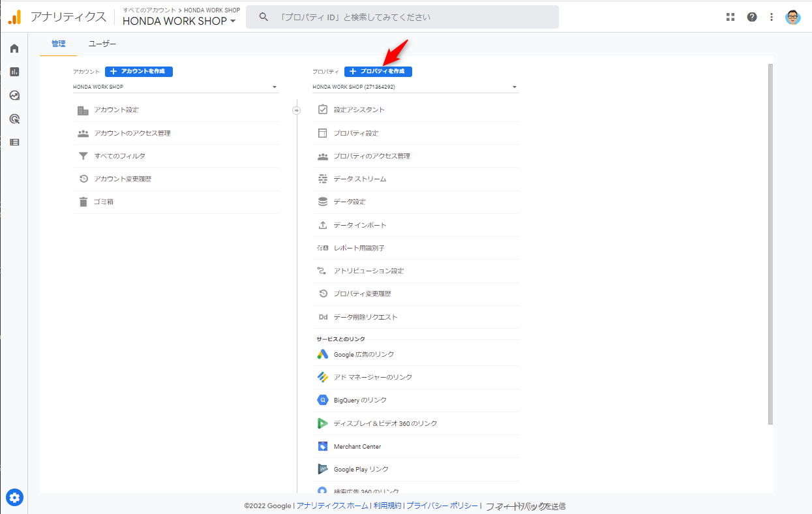Image resolution: width=812 pixels, height=514 pixels.
Task: Click the search magnifier icon
Action: click(263, 17)
